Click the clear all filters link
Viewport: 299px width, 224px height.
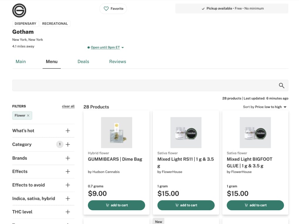(x=68, y=106)
